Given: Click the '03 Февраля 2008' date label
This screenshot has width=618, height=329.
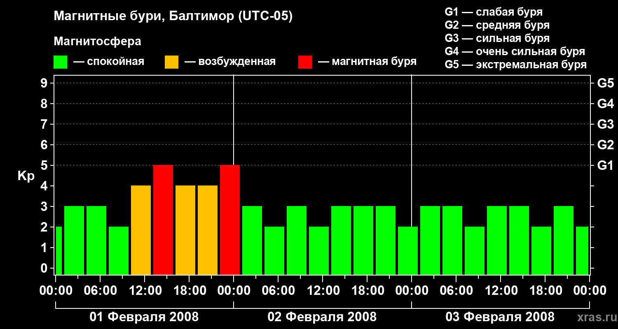Looking at the screenshot, I should click(x=500, y=317).
